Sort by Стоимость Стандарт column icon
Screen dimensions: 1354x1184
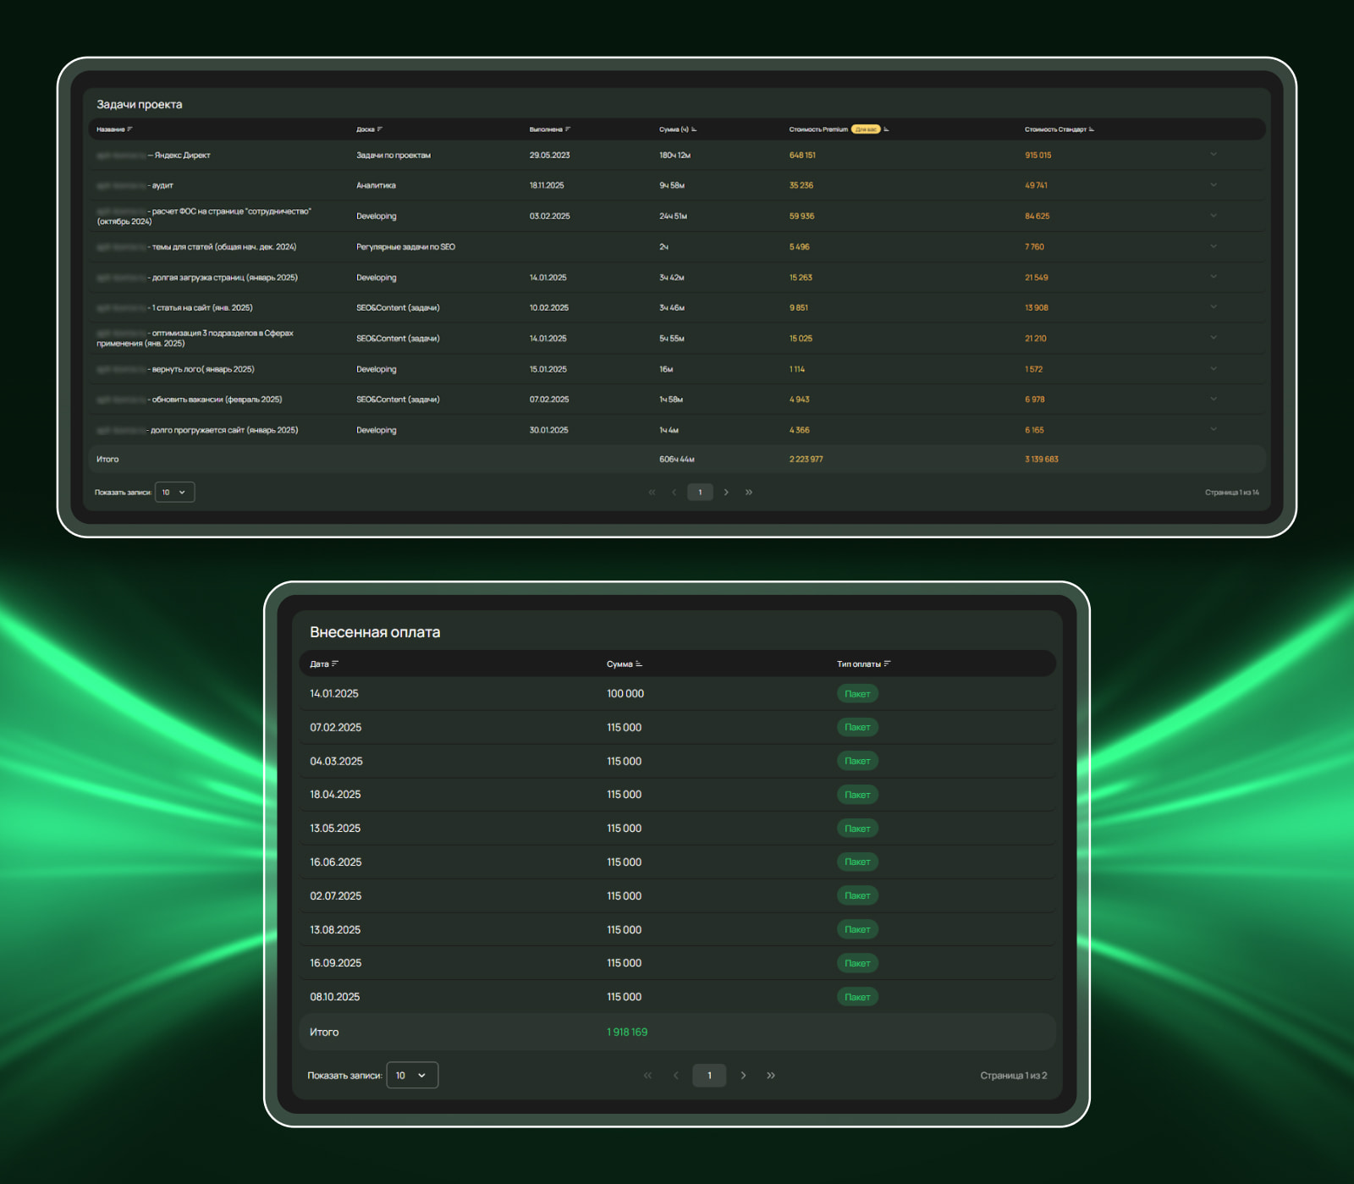point(1092,129)
